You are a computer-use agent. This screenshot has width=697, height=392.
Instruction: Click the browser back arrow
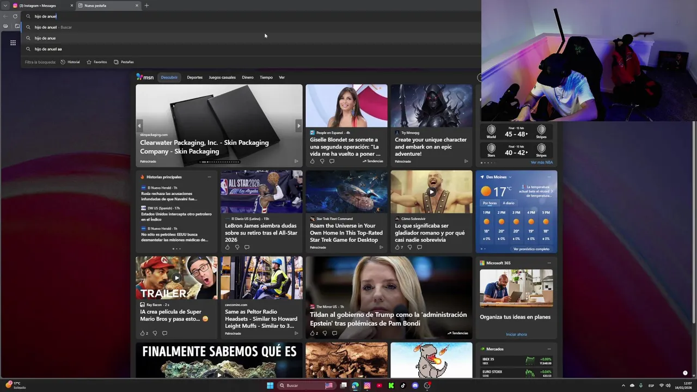tap(5, 16)
